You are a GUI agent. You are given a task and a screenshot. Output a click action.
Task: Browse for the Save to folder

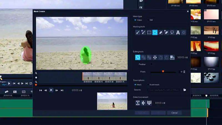point(185,90)
